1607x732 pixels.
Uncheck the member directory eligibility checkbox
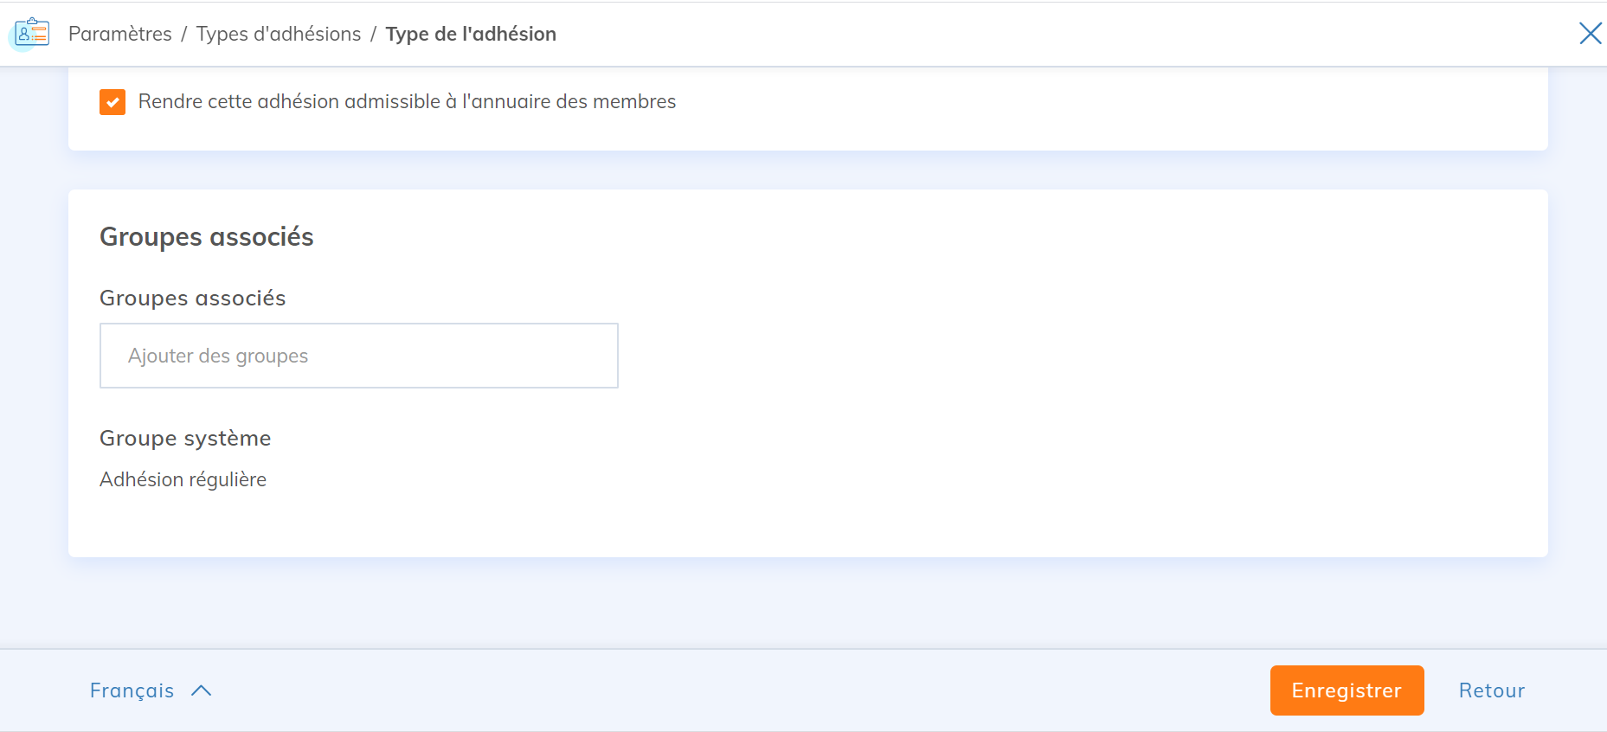(x=112, y=102)
